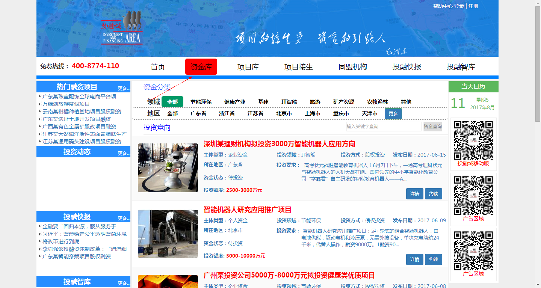Open 更多 next to 热门融资项目
The width and height of the screenshot is (541, 288).
pyautogui.click(x=124, y=89)
